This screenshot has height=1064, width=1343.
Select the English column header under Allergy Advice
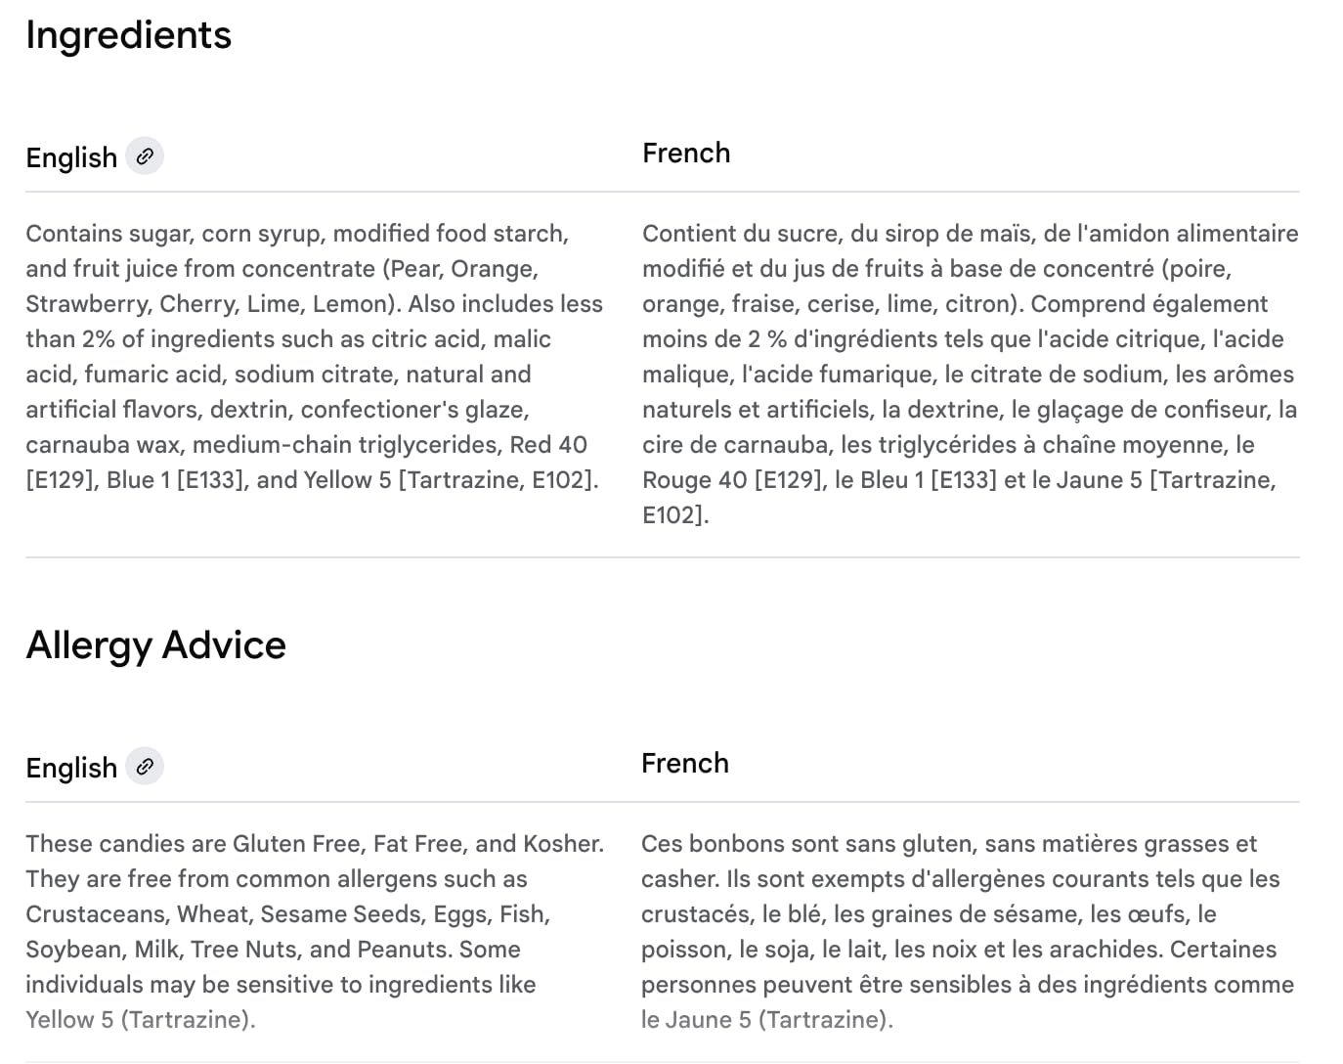[71, 768]
